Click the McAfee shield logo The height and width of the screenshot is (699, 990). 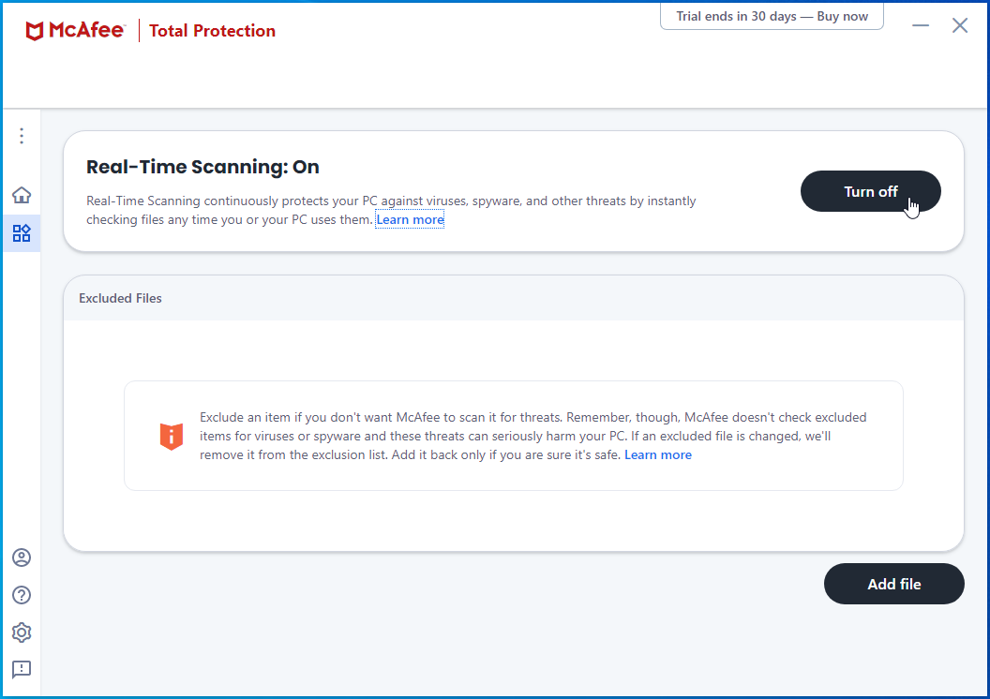[35, 31]
